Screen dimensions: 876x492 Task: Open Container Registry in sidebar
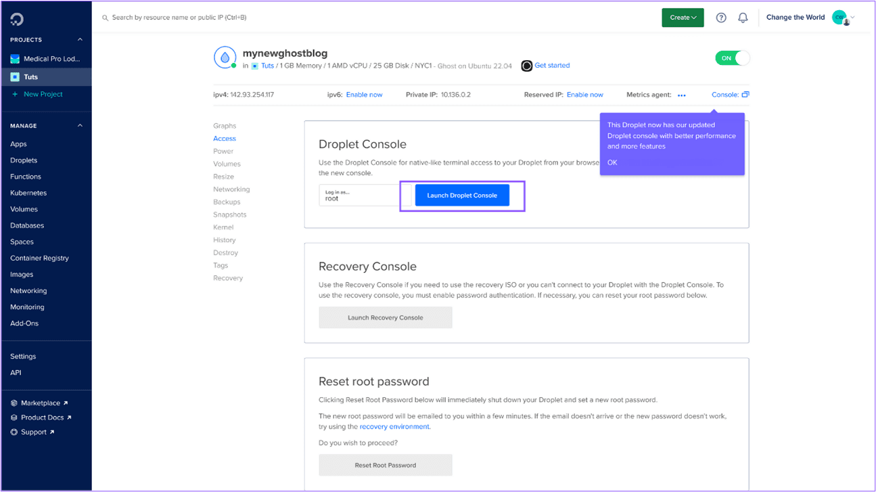tap(39, 258)
